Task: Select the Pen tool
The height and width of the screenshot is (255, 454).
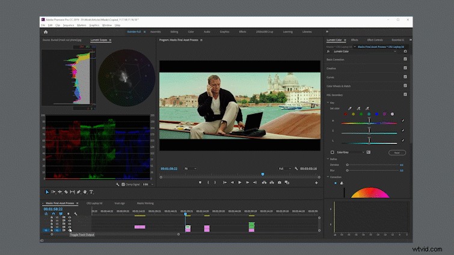Action: (x=78, y=192)
